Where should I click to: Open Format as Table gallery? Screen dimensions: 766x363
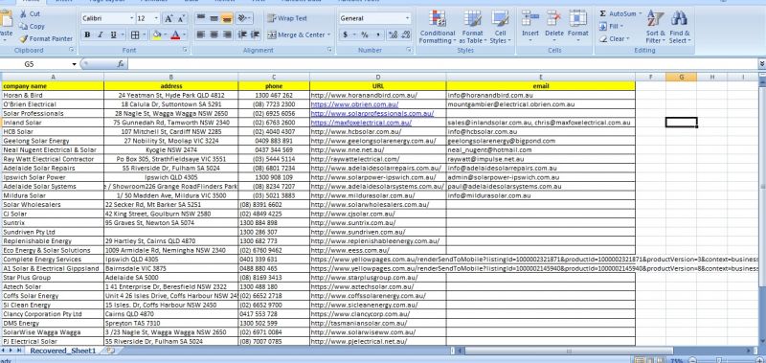point(472,27)
